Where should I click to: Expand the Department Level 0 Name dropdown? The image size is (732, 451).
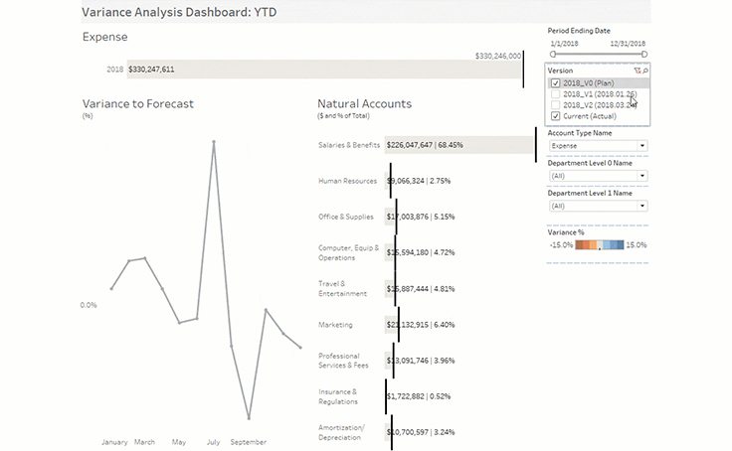point(597,176)
